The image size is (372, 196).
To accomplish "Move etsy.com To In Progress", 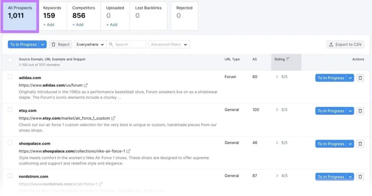I will [331, 111].
